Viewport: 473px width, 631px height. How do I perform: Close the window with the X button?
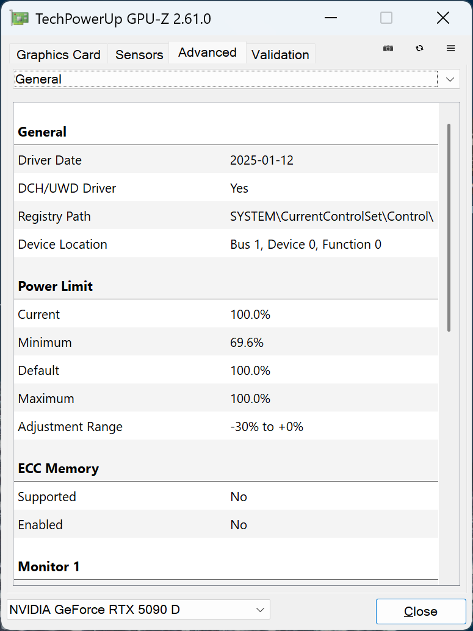[x=442, y=18]
